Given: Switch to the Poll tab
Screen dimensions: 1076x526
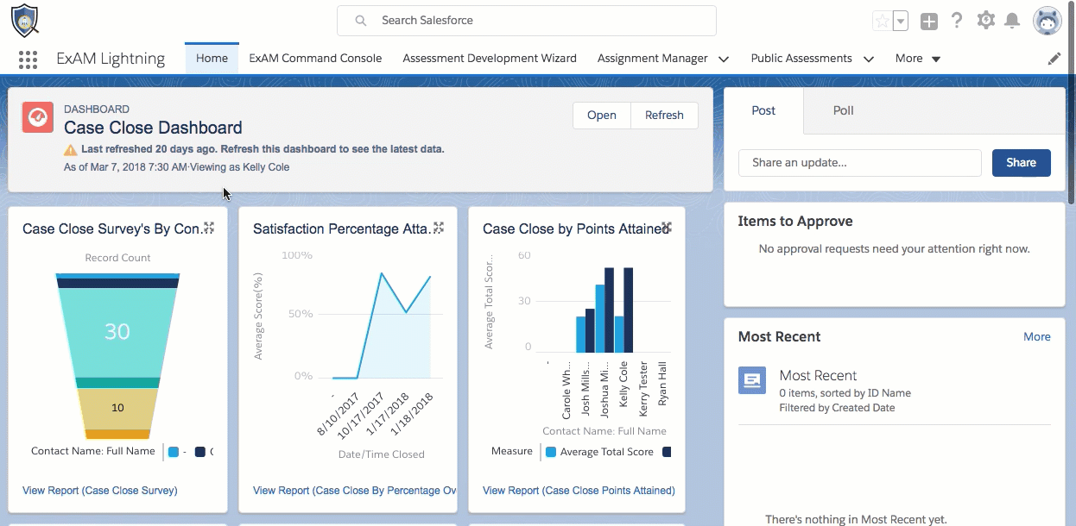Looking at the screenshot, I should coord(844,110).
